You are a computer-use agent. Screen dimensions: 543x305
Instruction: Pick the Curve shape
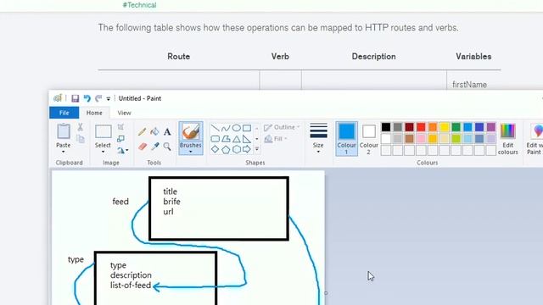[x=226, y=128]
